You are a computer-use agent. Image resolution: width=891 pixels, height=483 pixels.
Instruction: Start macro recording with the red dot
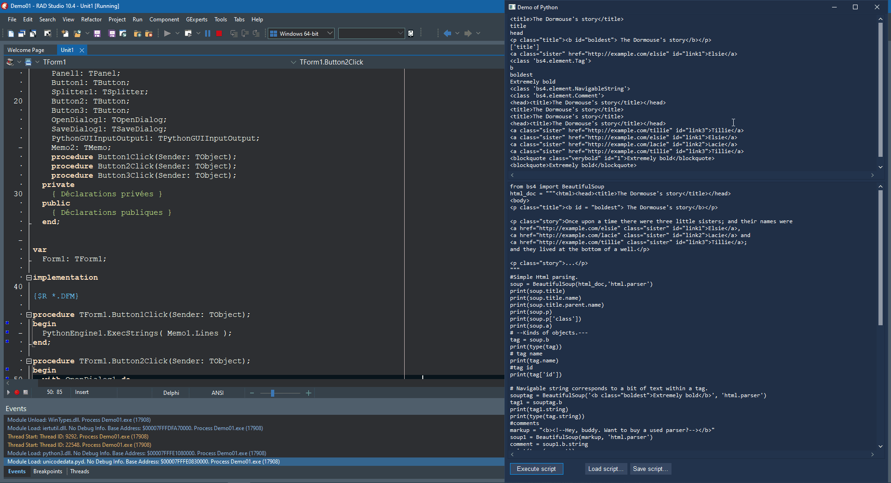tap(17, 393)
